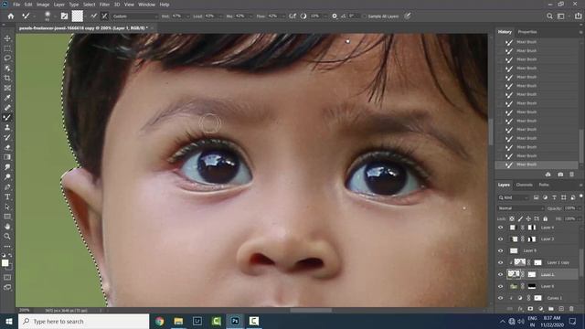This screenshot has height=329, width=585.
Task: Toggle clean brush after each stroke
Action: (x=104, y=16)
